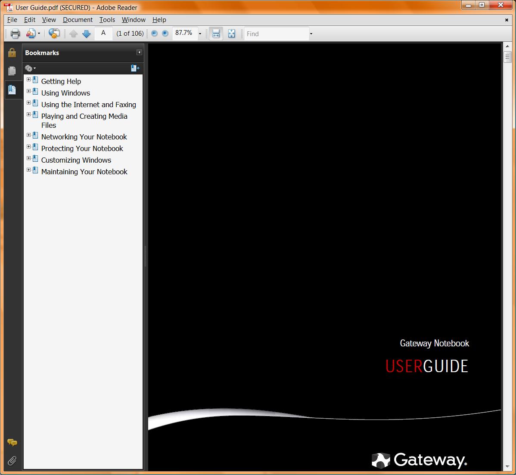This screenshot has width=516, height=475.
Task: Click the page number field showing A
Action: [x=103, y=33]
